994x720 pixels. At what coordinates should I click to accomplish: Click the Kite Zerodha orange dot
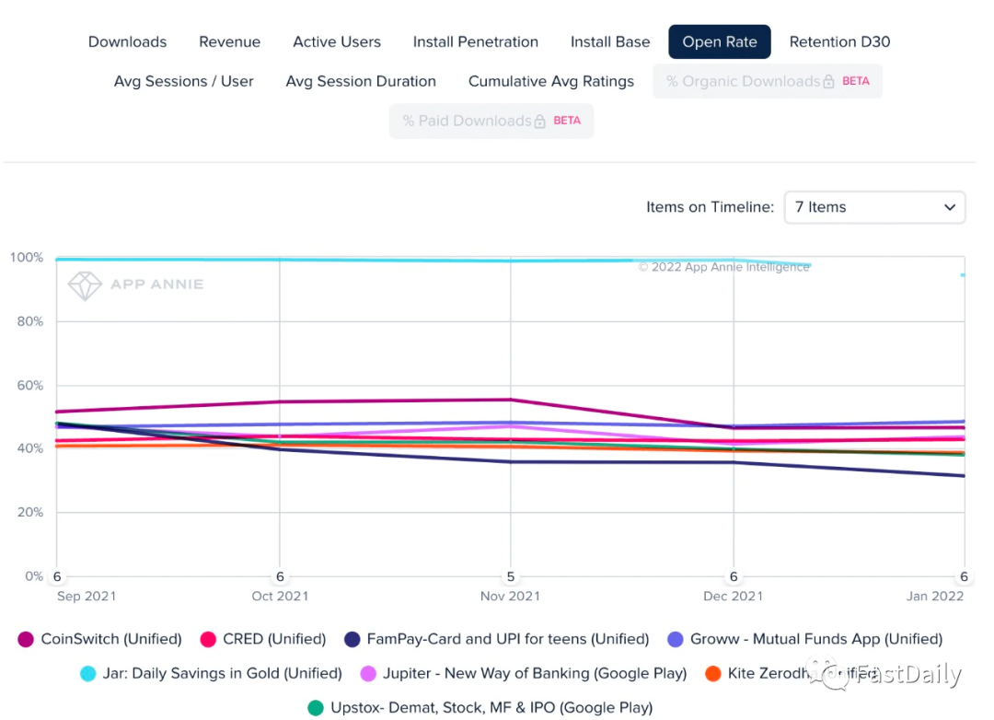pos(713,674)
